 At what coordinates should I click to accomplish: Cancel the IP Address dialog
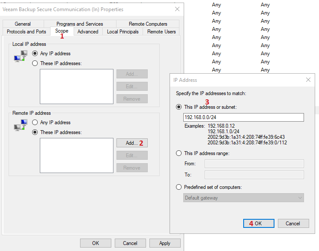[293, 224]
